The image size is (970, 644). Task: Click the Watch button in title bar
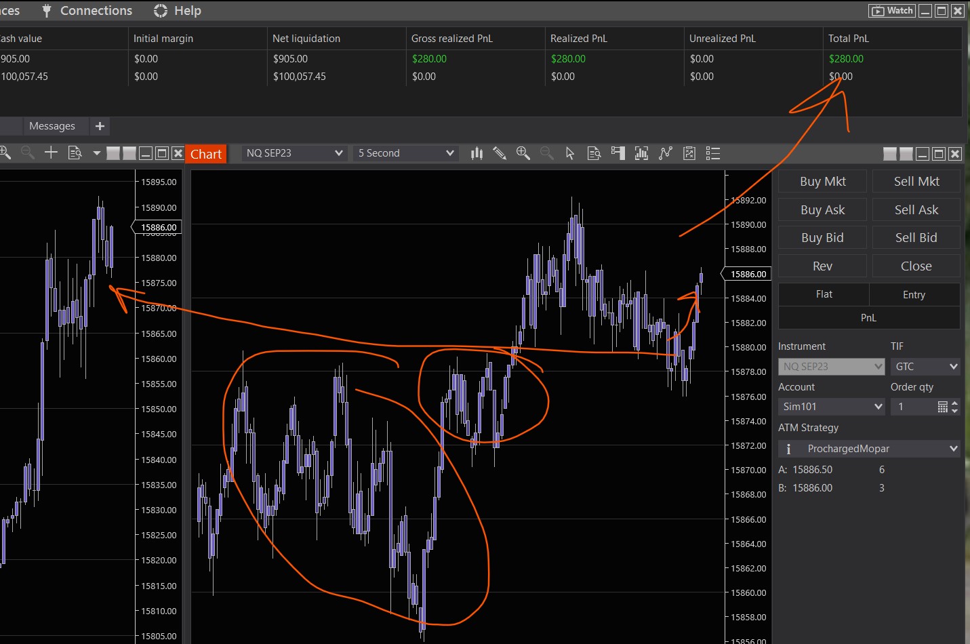892,10
